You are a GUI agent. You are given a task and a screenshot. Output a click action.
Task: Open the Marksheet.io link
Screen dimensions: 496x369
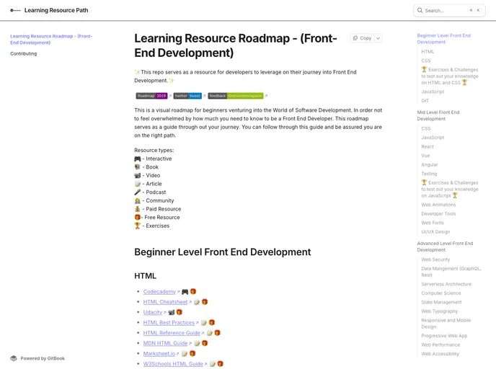point(159,354)
